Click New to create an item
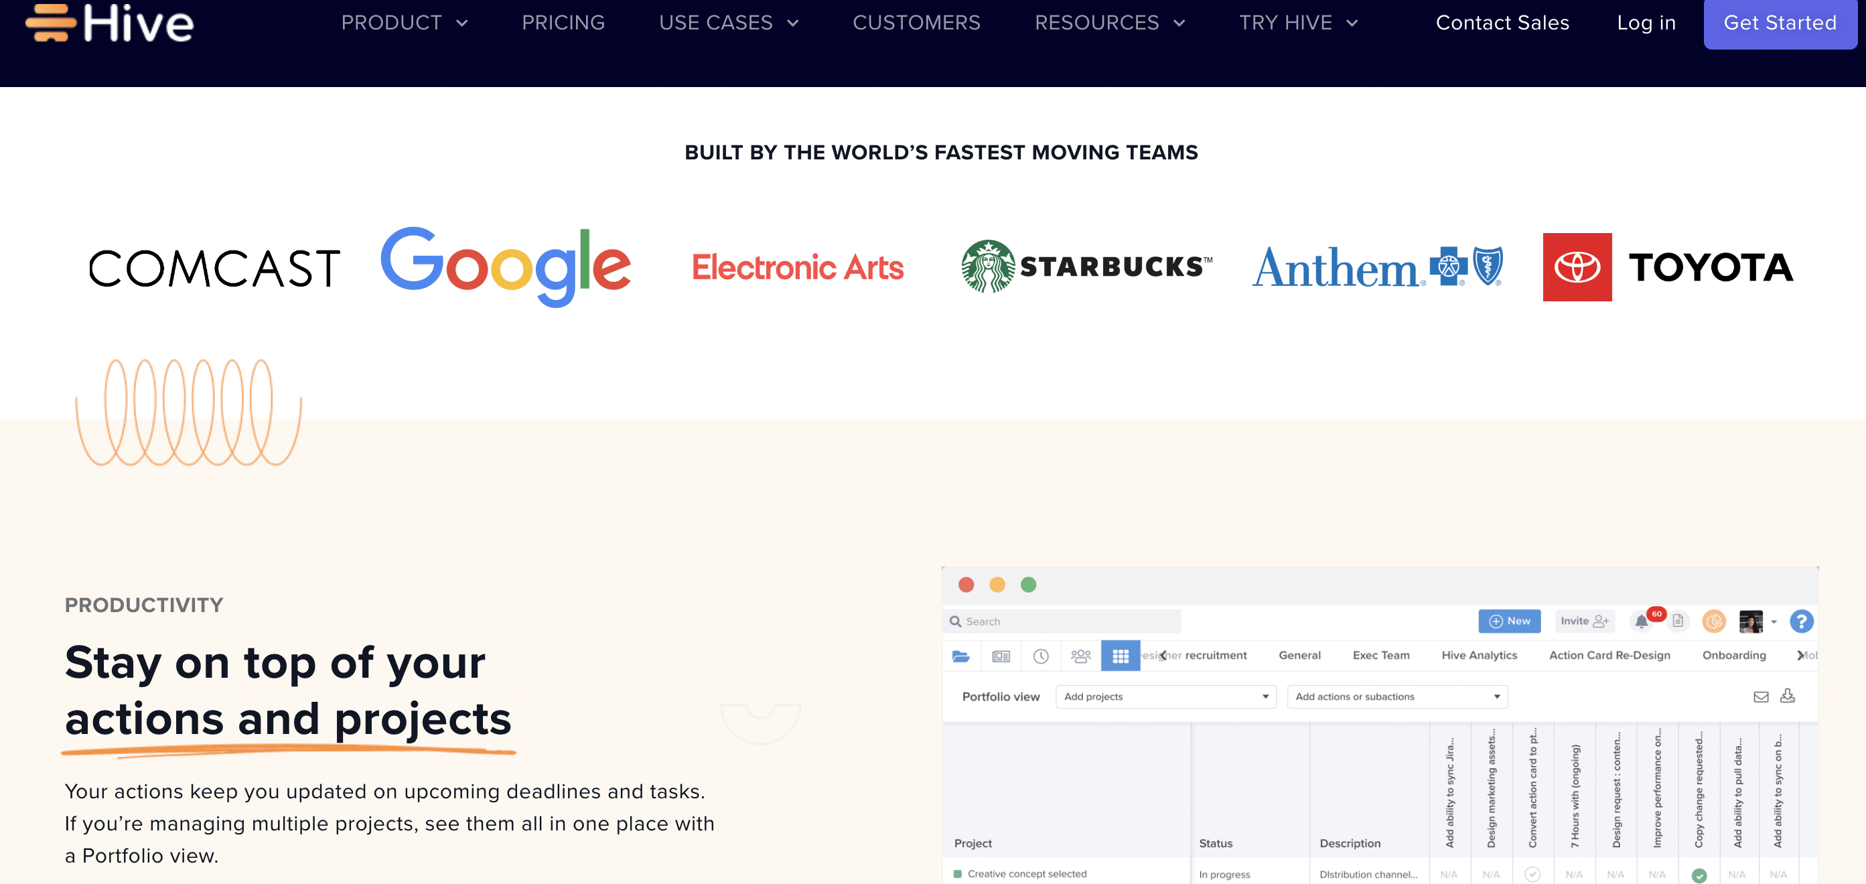 1510,621
